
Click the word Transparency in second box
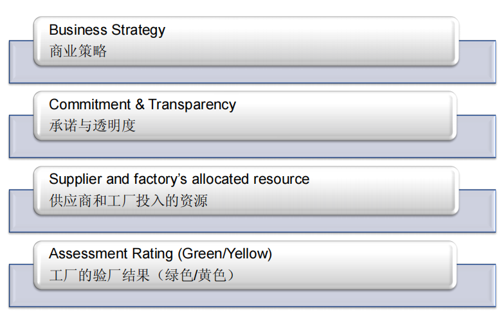click(192, 105)
